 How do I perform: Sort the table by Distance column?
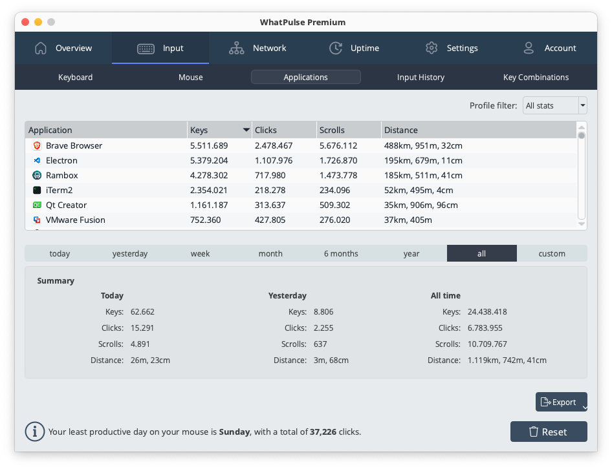coord(477,130)
